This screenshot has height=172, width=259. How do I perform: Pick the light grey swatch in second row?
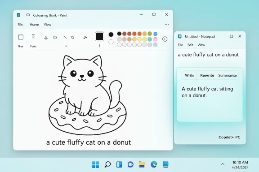[119, 39]
